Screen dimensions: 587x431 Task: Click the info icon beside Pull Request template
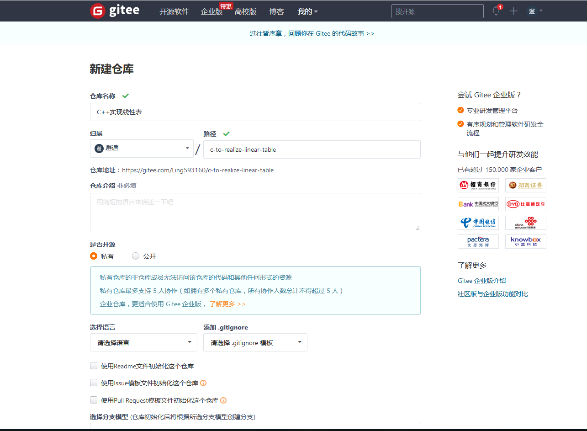coord(223,400)
